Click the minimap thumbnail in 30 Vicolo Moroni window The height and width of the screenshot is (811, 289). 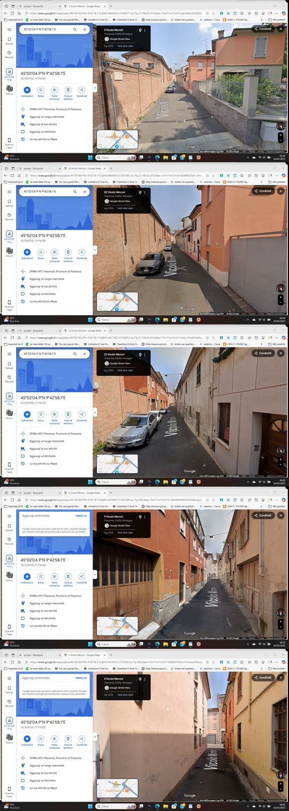coord(118,301)
